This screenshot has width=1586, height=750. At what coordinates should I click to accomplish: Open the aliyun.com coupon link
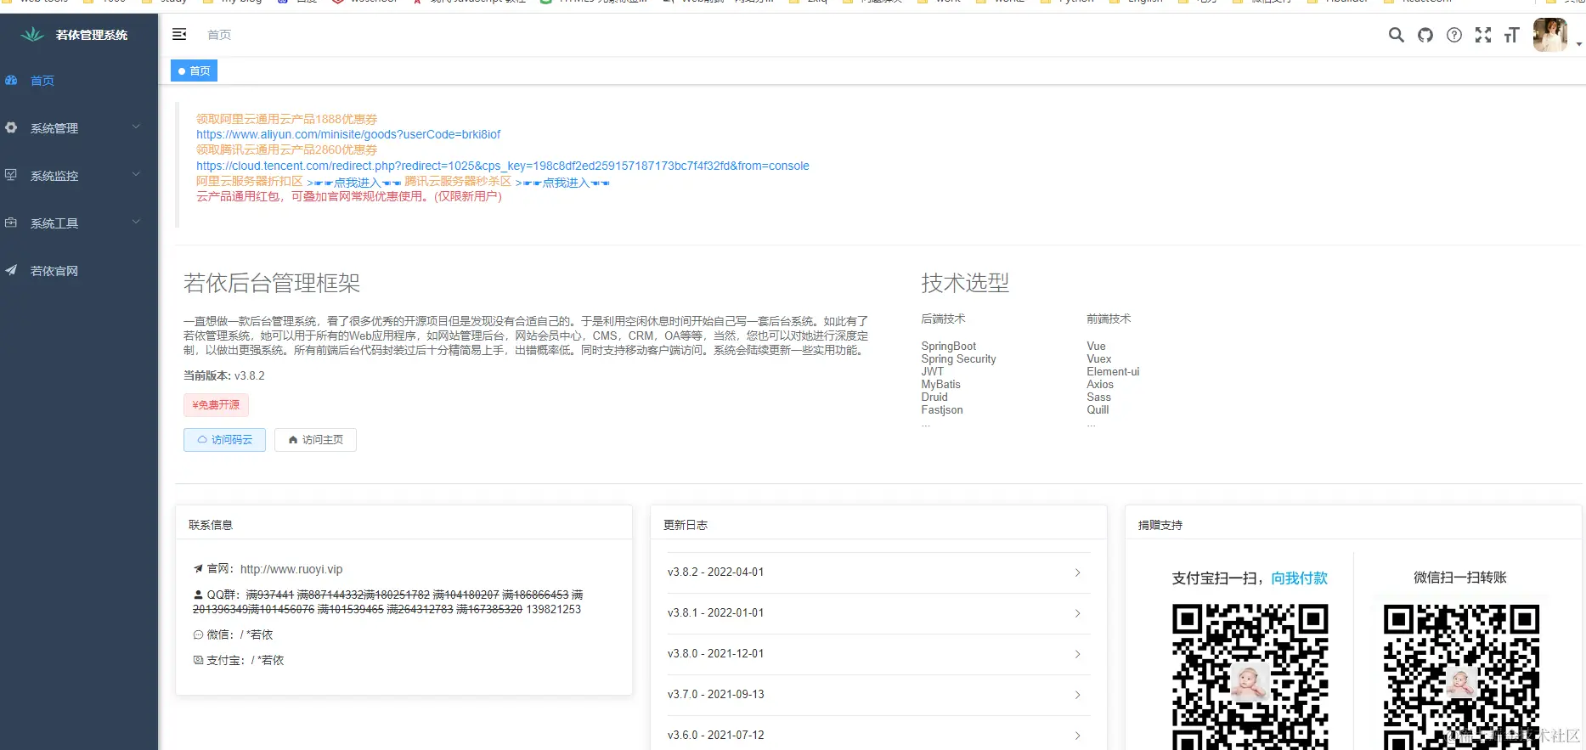click(348, 134)
